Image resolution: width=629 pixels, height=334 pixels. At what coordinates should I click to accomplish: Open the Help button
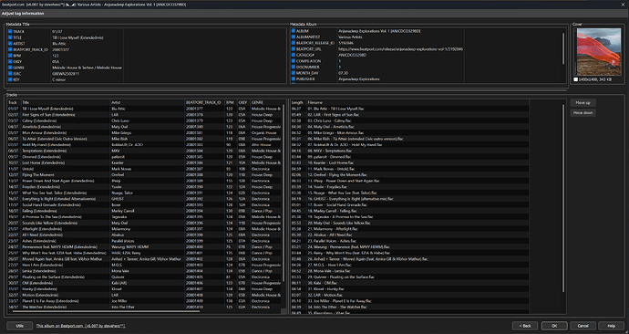coord(612,326)
